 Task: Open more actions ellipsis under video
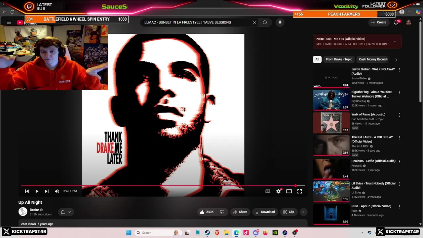tap(303, 212)
